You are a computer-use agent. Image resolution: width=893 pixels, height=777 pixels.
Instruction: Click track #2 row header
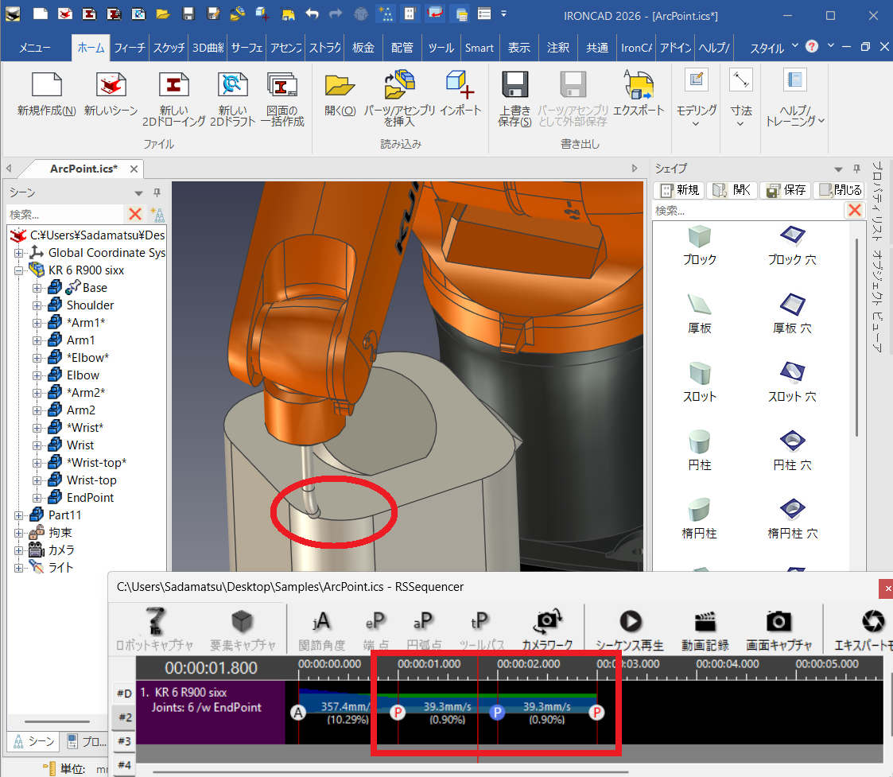(x=124, y=717)
